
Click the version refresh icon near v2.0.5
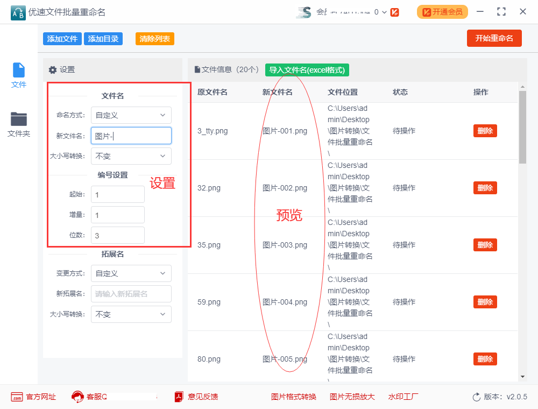tap(477, 397)
